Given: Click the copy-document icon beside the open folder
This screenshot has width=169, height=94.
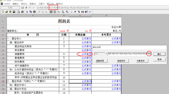Looking at the screenshot, I should pyautogui.click(x=10, y=12).
